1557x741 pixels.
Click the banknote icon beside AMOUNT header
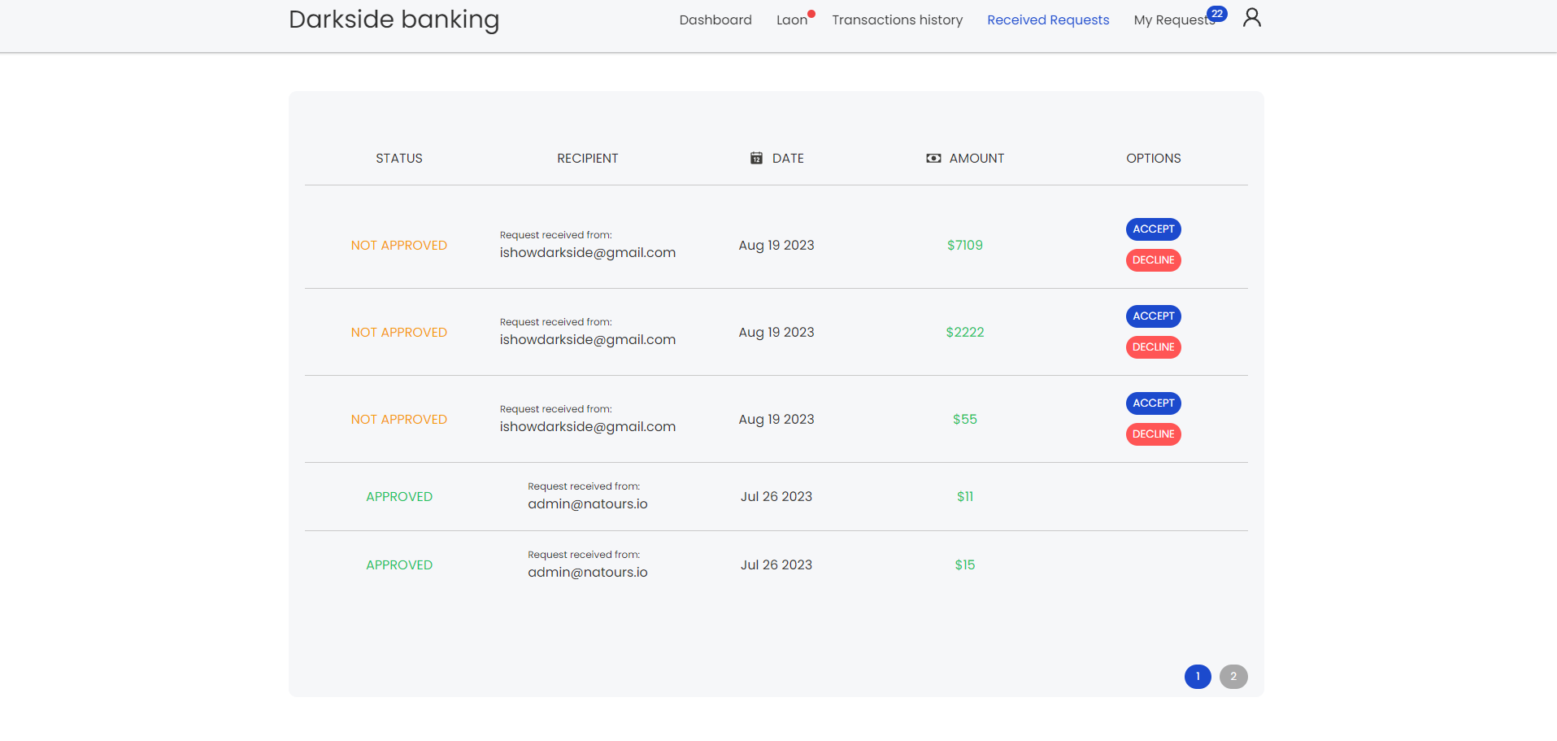[x=933, y=158]
